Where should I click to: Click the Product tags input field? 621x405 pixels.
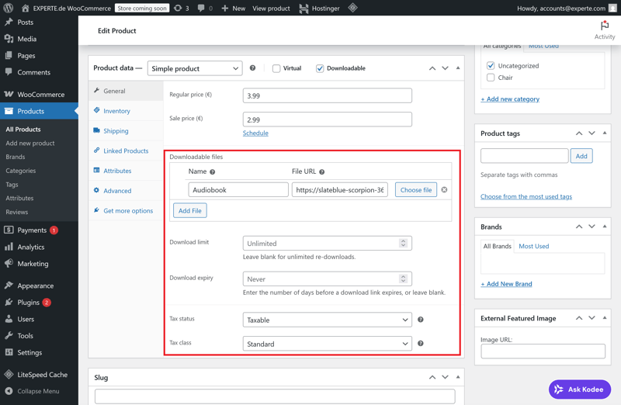(524, 156)
